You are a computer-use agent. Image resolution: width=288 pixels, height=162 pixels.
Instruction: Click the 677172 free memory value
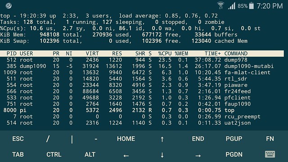(152, 35)
